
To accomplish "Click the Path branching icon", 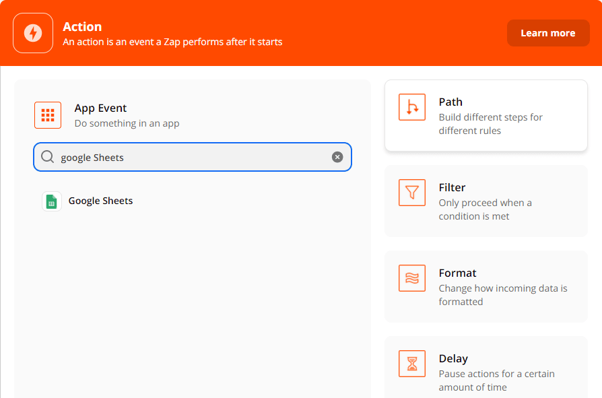I will (412, 107).
